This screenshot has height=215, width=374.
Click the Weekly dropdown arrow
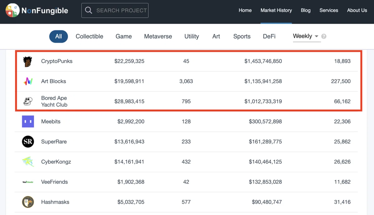click(x=316, y=36)
